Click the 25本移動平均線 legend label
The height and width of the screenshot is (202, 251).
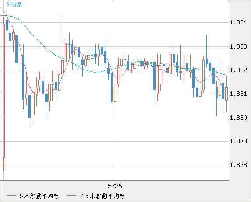(102, 196)
